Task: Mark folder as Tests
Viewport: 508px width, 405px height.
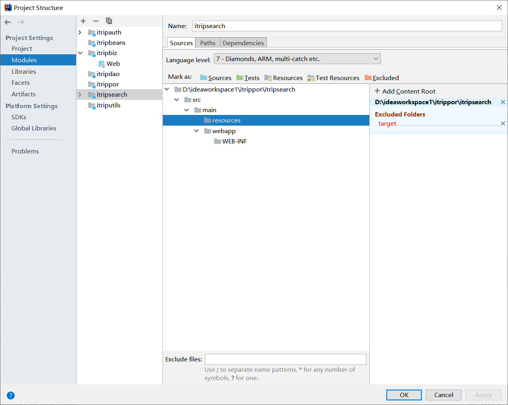Action: click(248, 78)
